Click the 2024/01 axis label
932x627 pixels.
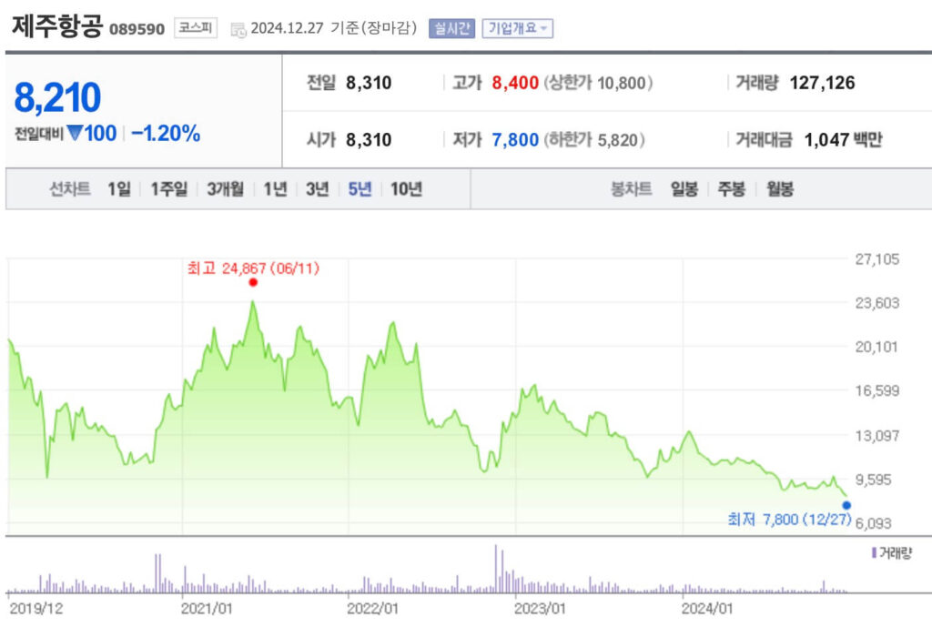tap(706, 609)
